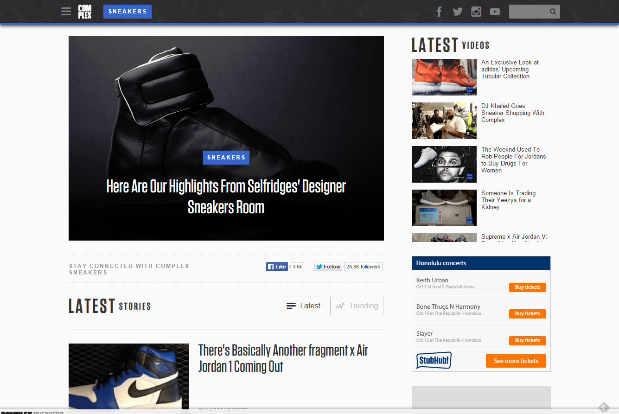
Task: Click the Complex logo in header
Action: (84, 11)
